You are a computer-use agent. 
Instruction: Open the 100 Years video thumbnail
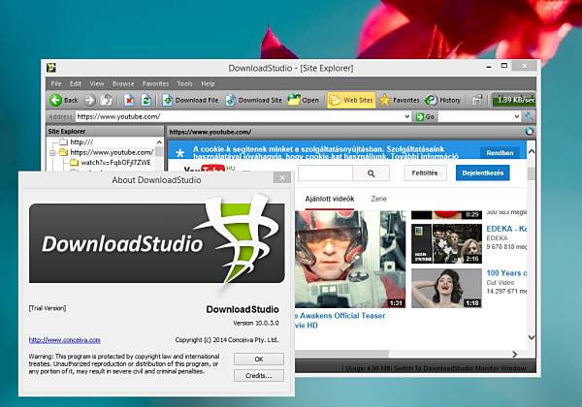coord(446,288)
